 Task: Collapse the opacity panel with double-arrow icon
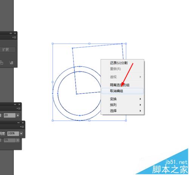tap(19, 123)
